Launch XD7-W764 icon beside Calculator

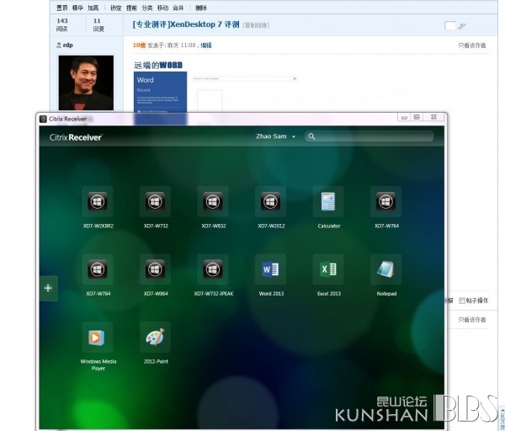[x=385, y=202]
